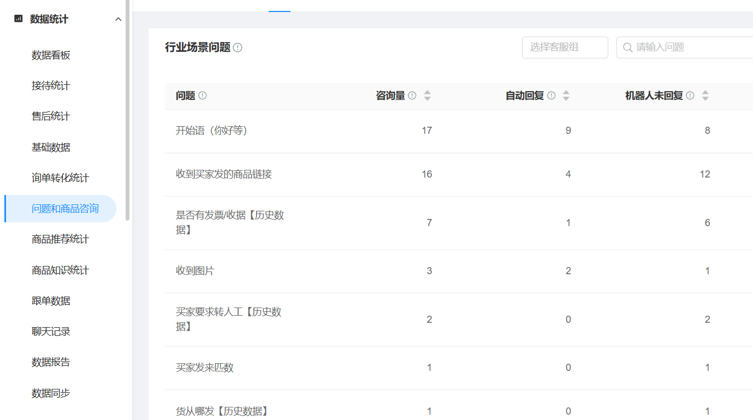The image size is (753, 420).
Task: Click the sidebar vertical scrollbar
Action: (128, 109)
